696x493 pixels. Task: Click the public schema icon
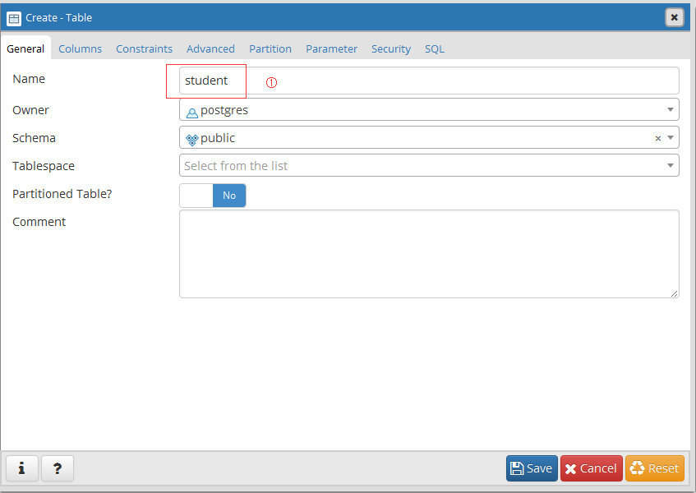point(191,141)
